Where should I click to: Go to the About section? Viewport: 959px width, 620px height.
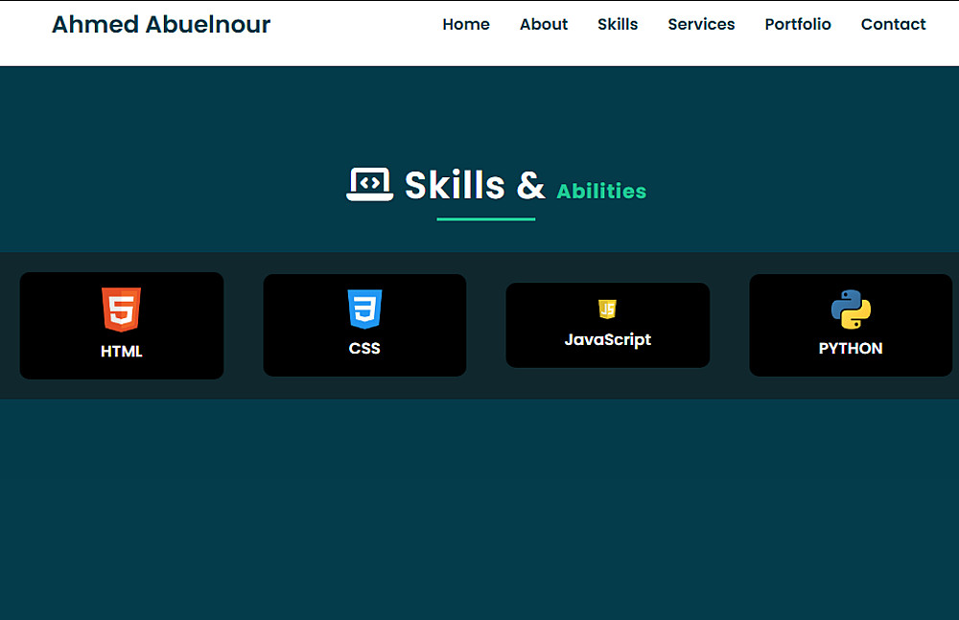pyautogui.click(x=544, y=25)
